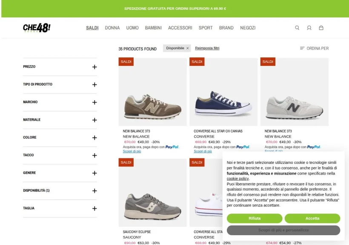Click the 35 Products Found text

[137, 49]
